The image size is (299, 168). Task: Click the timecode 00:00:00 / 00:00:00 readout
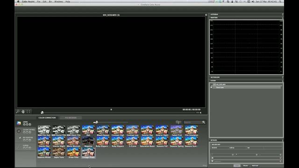(192, 110)
